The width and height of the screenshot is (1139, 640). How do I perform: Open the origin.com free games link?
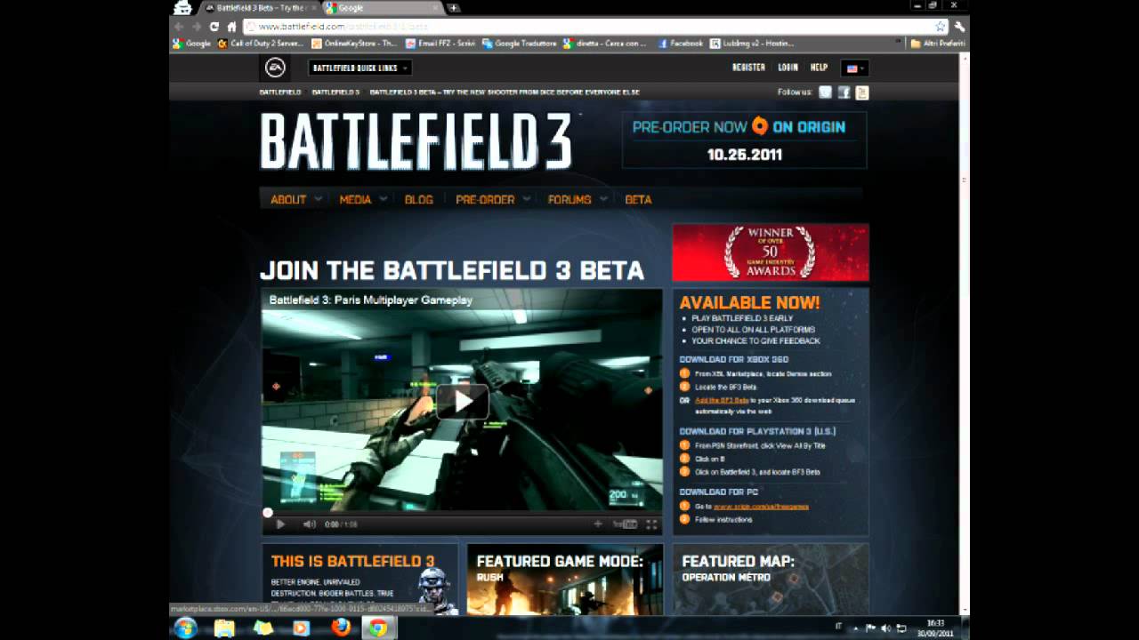(x=761, y=506)
